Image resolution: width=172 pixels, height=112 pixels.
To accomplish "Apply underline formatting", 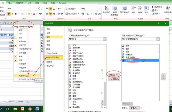I will (16, 14).
